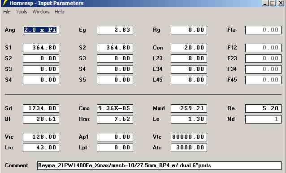Click the Hornresp - Input Parameters title text

tap(47, 3)
